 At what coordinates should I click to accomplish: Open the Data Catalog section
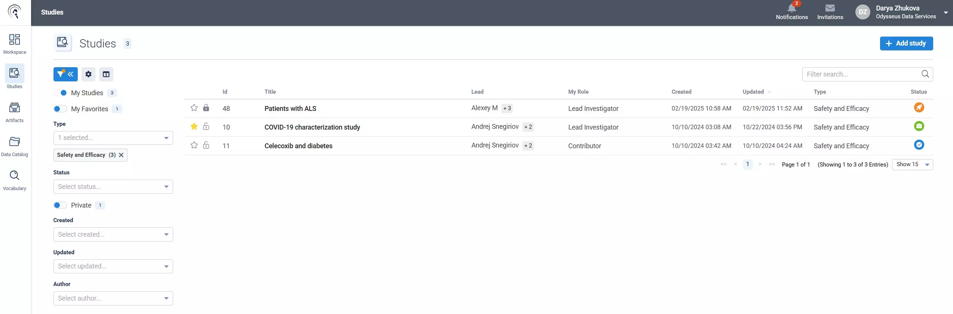point(15,146)
